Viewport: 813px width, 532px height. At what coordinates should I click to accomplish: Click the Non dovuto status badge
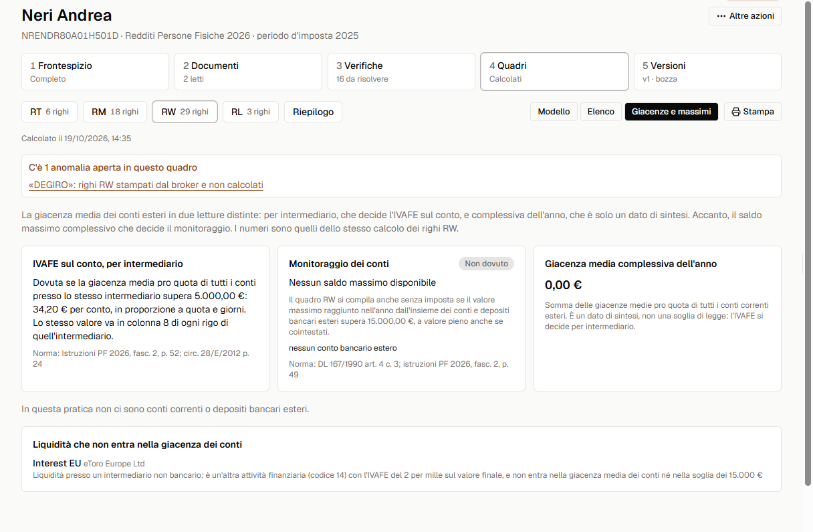pos(486,264)
